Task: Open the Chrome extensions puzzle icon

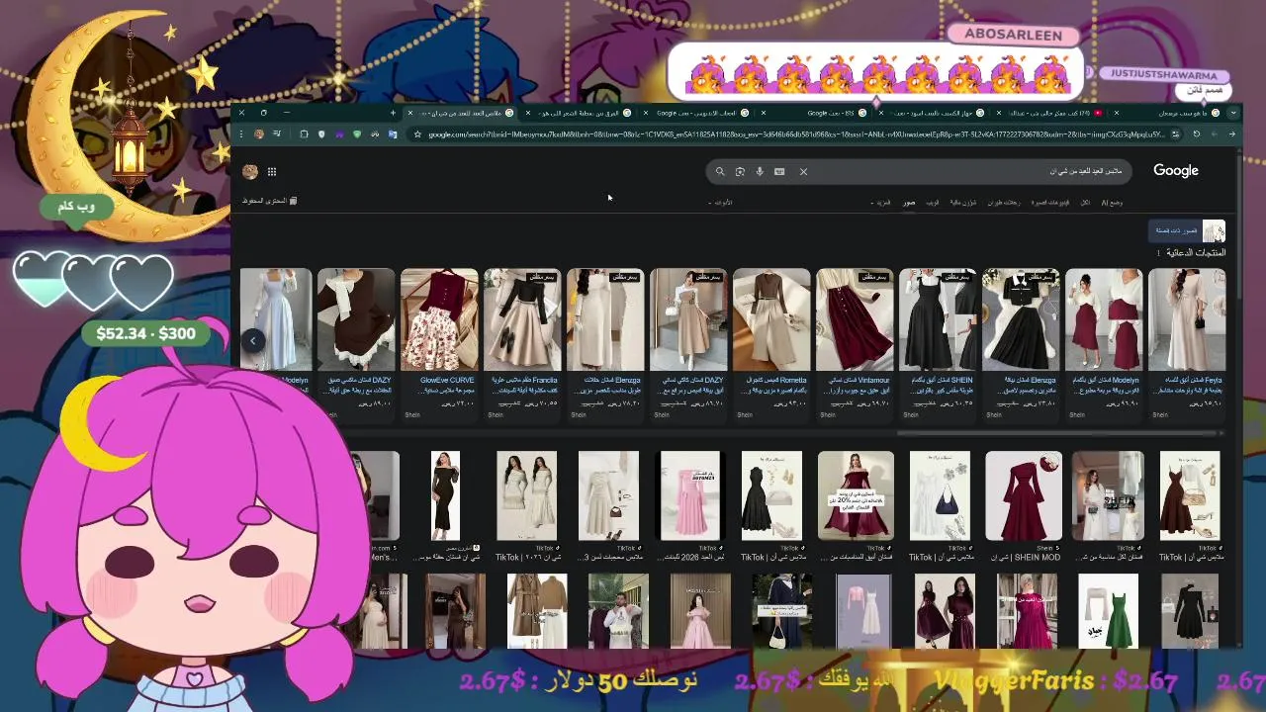Action: (x=304, y=133)
